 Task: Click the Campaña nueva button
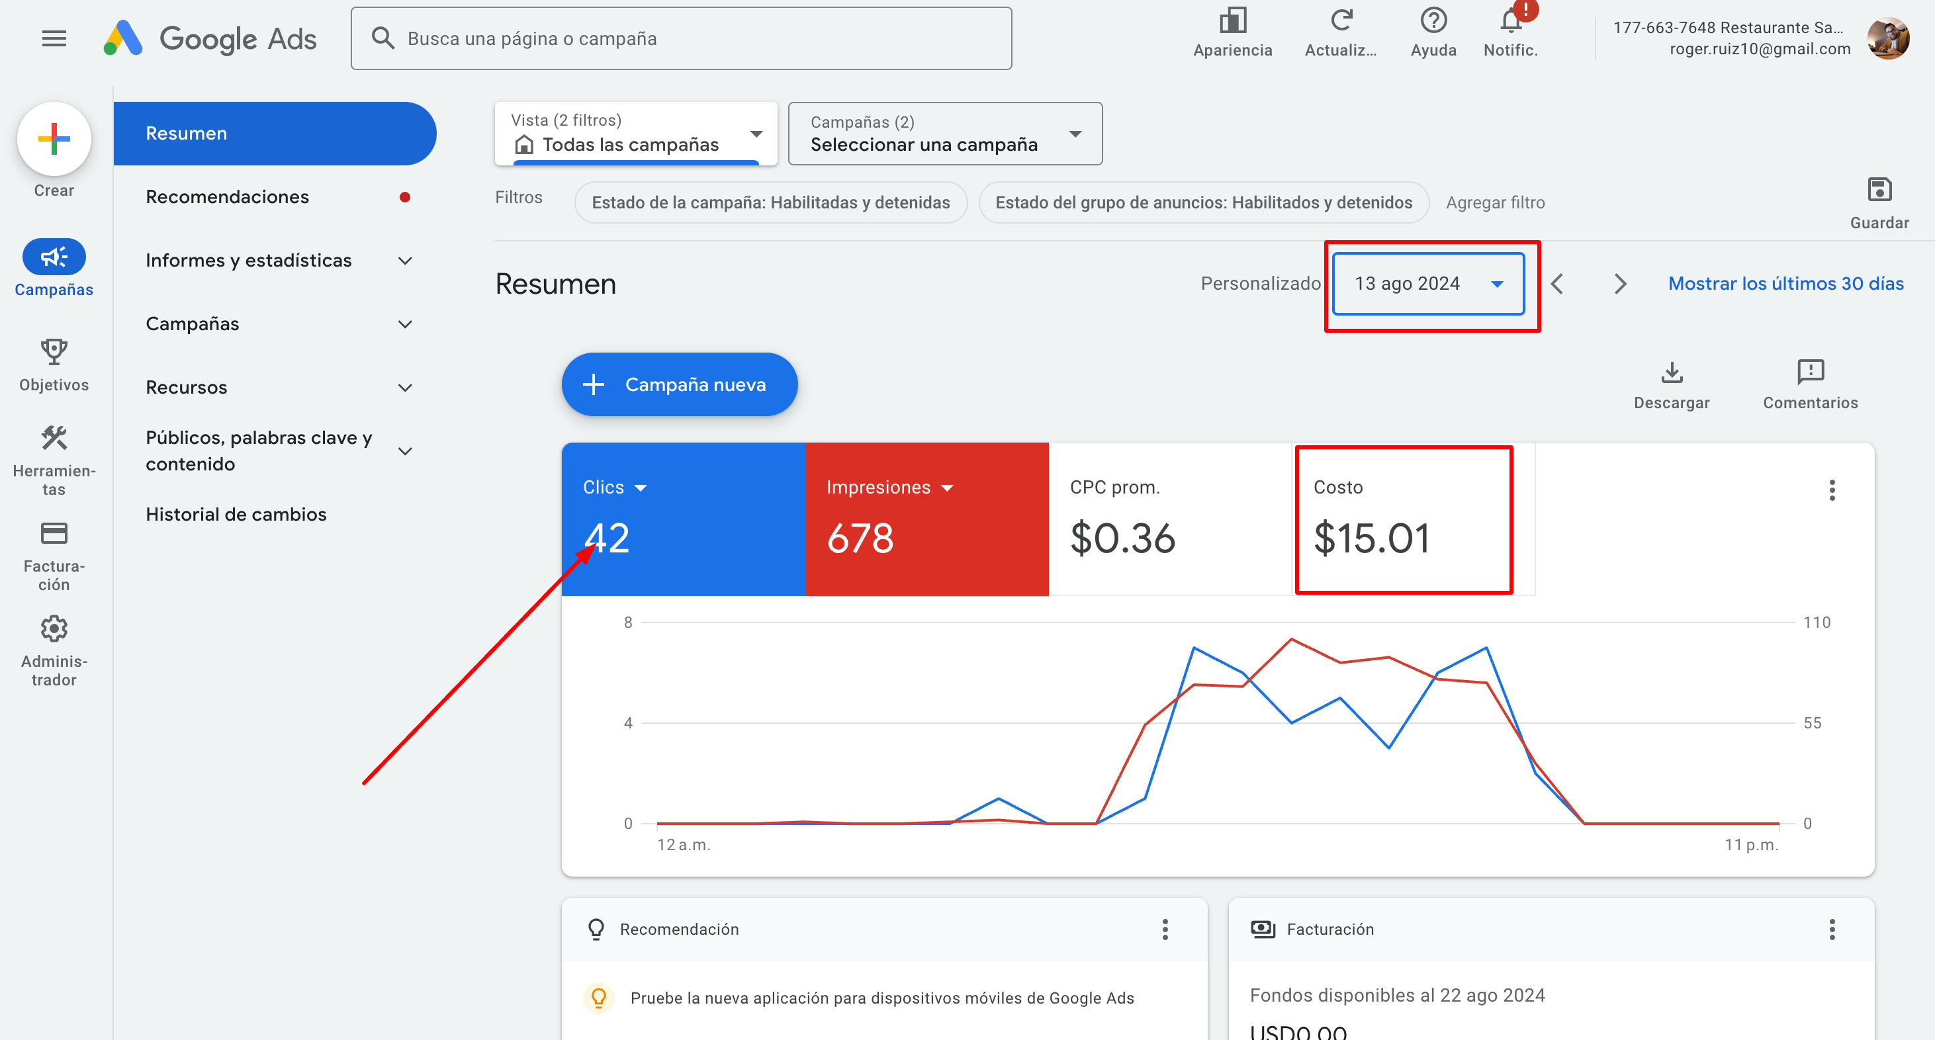coord(679,384)
